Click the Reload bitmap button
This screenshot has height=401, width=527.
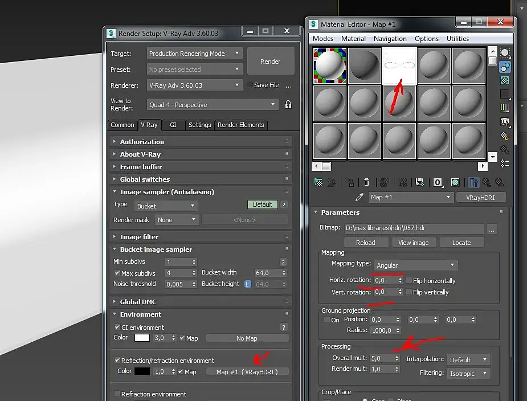pos(366,242)
